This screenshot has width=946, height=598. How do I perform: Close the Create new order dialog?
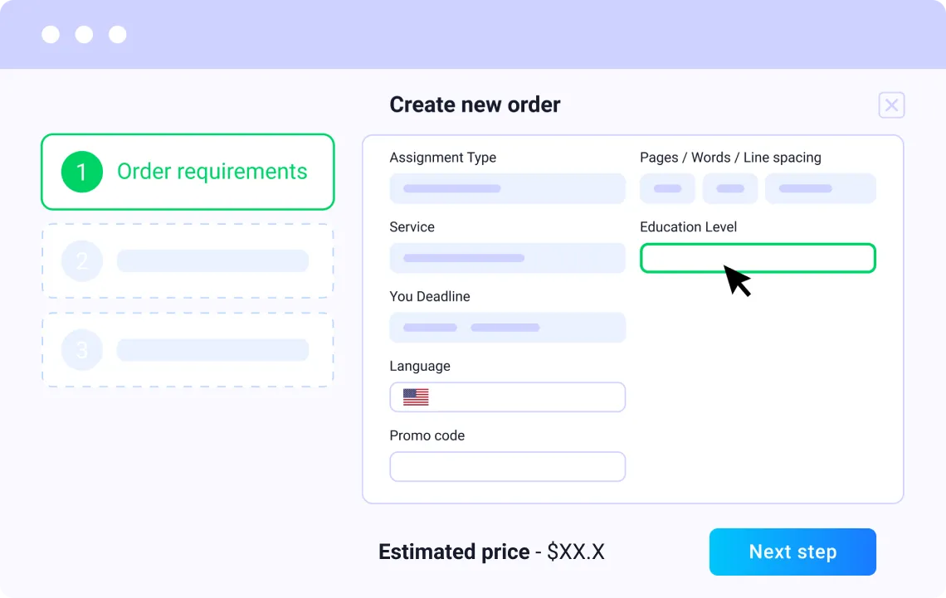point(891,105)
